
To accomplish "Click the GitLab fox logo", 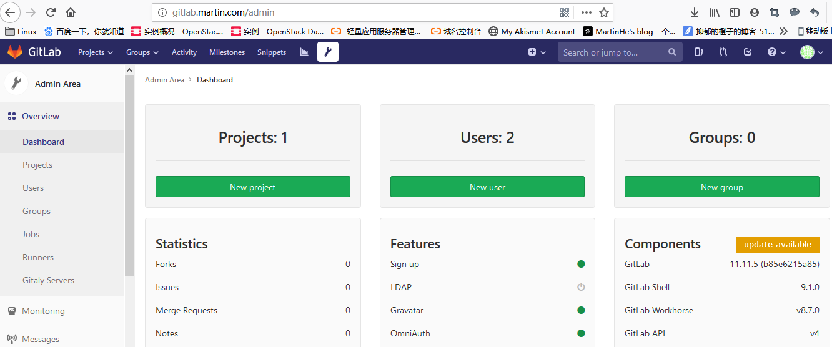I will 15,52.
